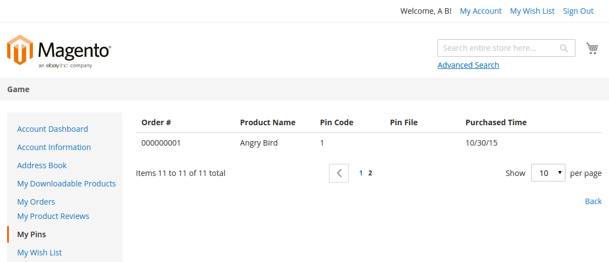
Task: Click current page 2 indicator
Action: [x=370, y=173]
